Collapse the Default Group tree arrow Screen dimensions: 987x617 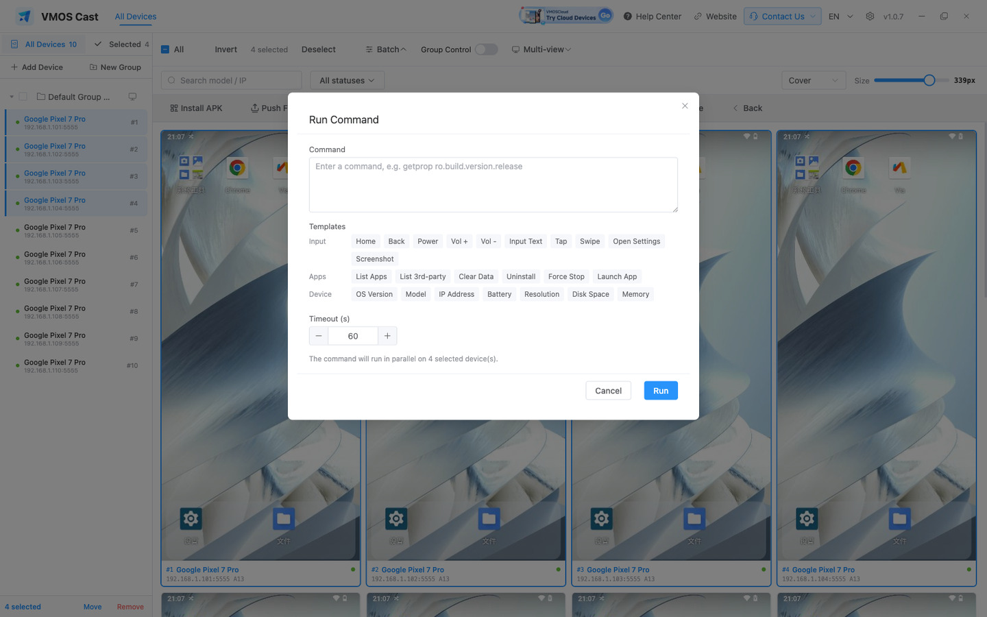coord(12,97)
